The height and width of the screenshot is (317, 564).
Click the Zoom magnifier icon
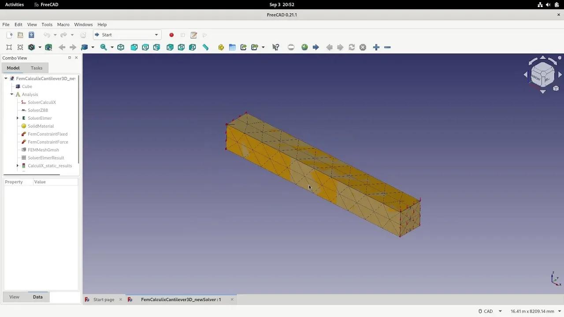(x=104, y=47)
